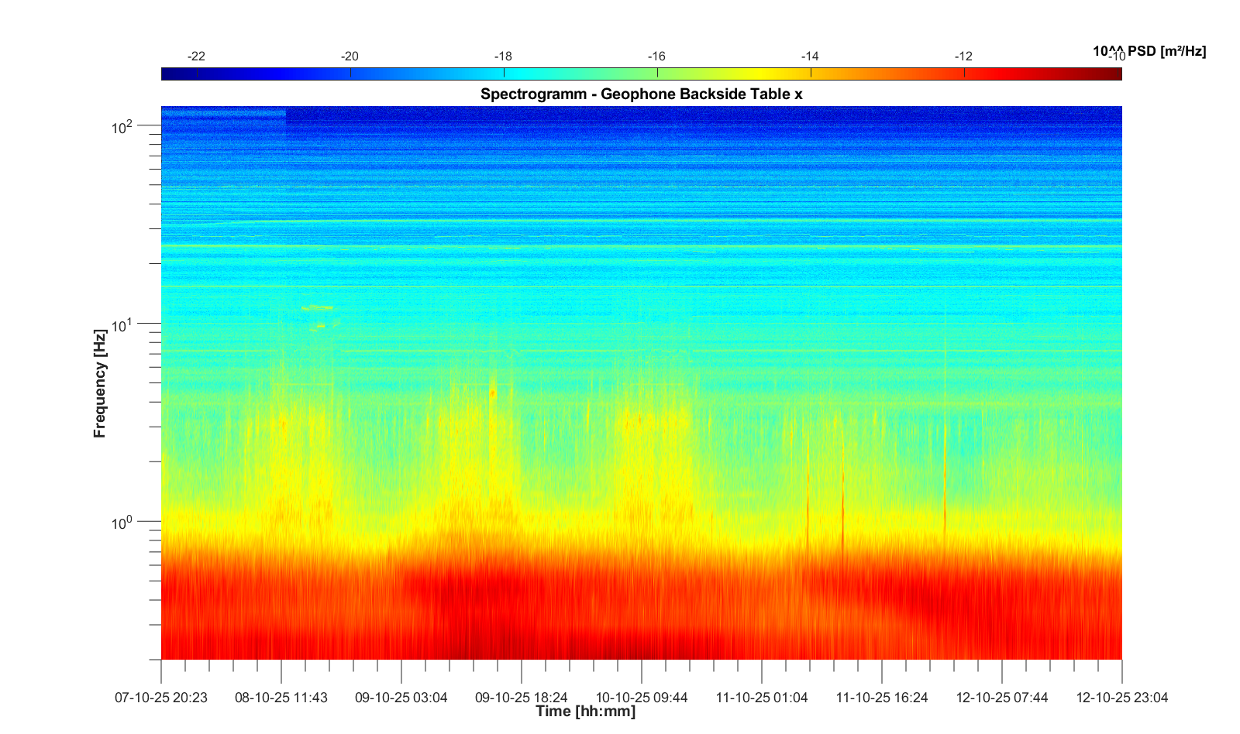Click the 'PSD [m²/Hz]' colorbar label
This screenshot has height=734, width=1240.
[1166, 51]
